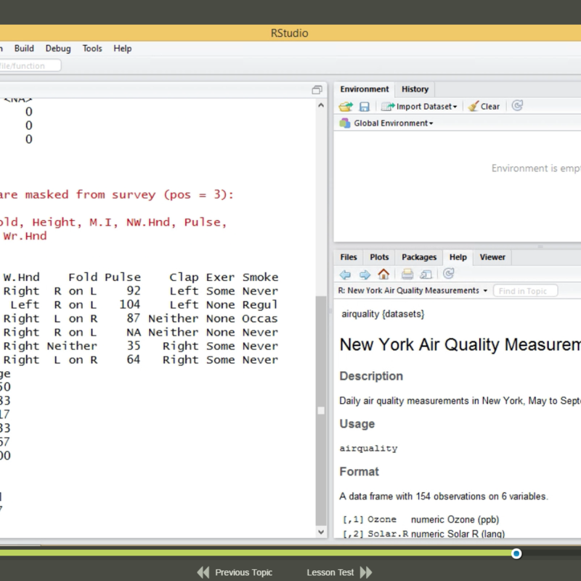Switch to the History tab

point(415,89)
